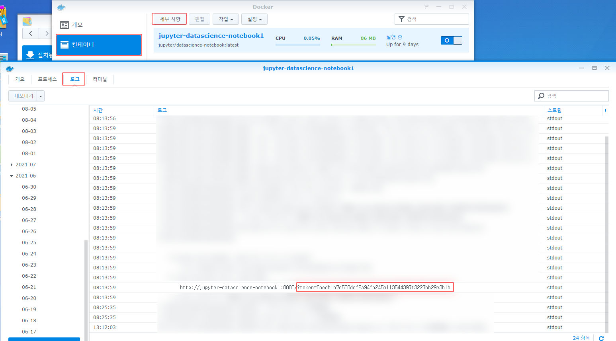This screenshot has height=341, width=616.
Task: Focus the log search field
Action: point(571,96)
